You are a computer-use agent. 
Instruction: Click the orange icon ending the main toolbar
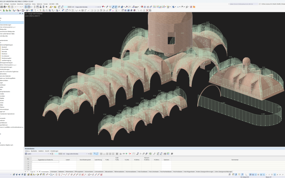194,7
